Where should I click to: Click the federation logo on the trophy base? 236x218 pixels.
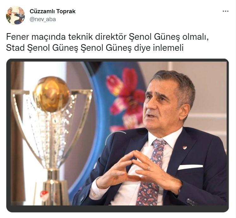click(x=44, y=195)
